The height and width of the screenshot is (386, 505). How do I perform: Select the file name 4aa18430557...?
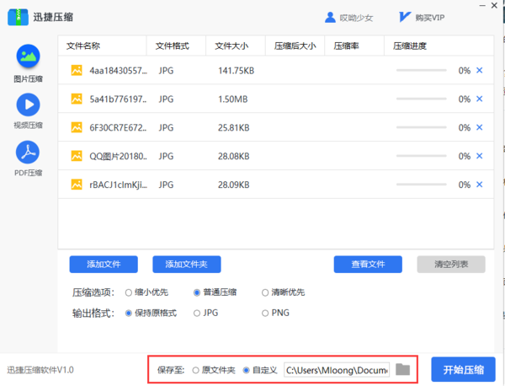tap(118, 71)
